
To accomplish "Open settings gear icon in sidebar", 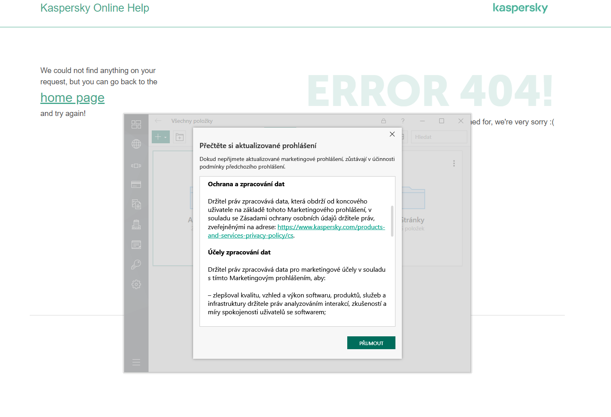I will 136,284.
